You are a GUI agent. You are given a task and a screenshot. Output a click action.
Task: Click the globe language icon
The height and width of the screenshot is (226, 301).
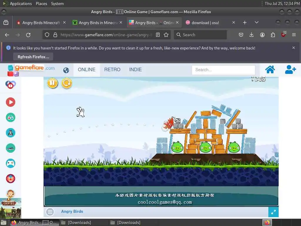click(x=66, y=70)
